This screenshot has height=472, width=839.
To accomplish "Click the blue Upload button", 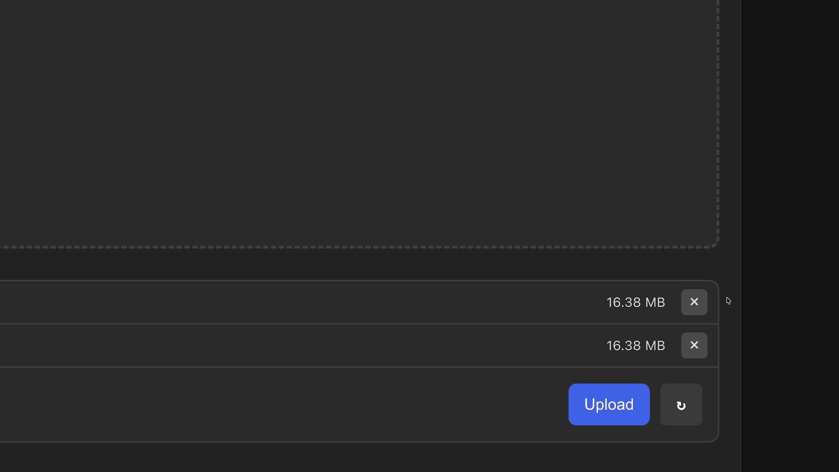I will (609, 404).
